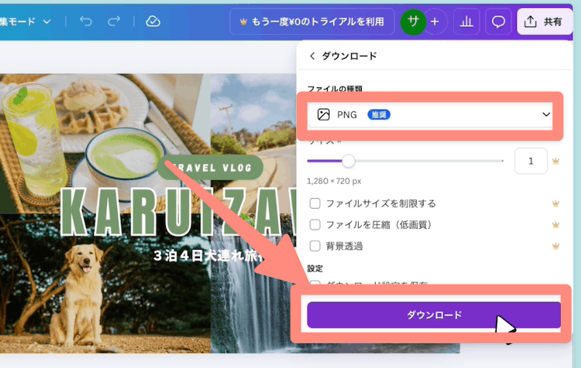Select the matcha latte photo on canvas
Screen dimensions: 581x368
point(105,144)
